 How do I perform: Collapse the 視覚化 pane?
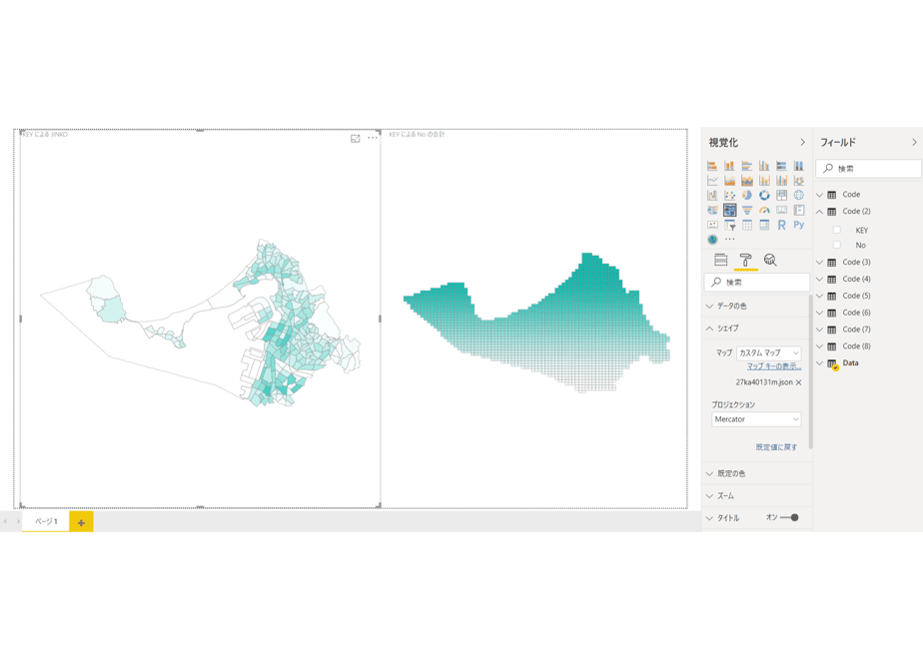click(x=802, y=143)
